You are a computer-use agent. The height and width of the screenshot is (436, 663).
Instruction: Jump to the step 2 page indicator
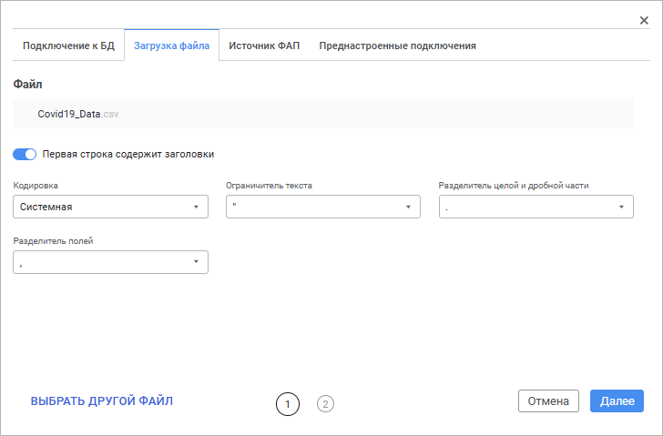(x=325, y=403)
